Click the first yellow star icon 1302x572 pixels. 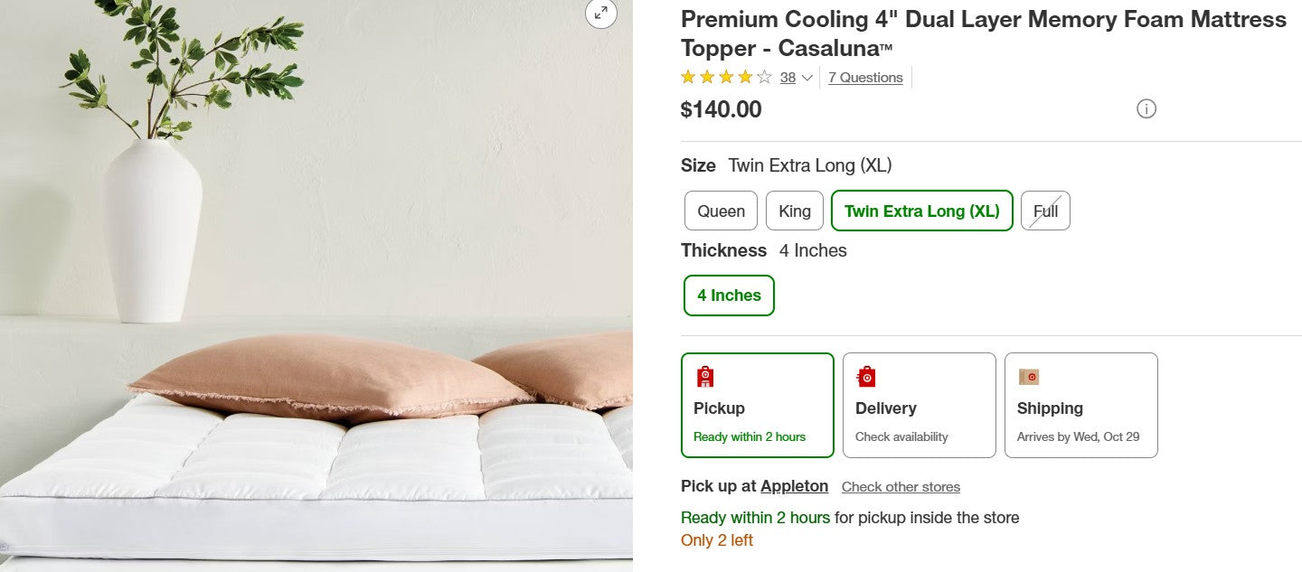(688, 77)
